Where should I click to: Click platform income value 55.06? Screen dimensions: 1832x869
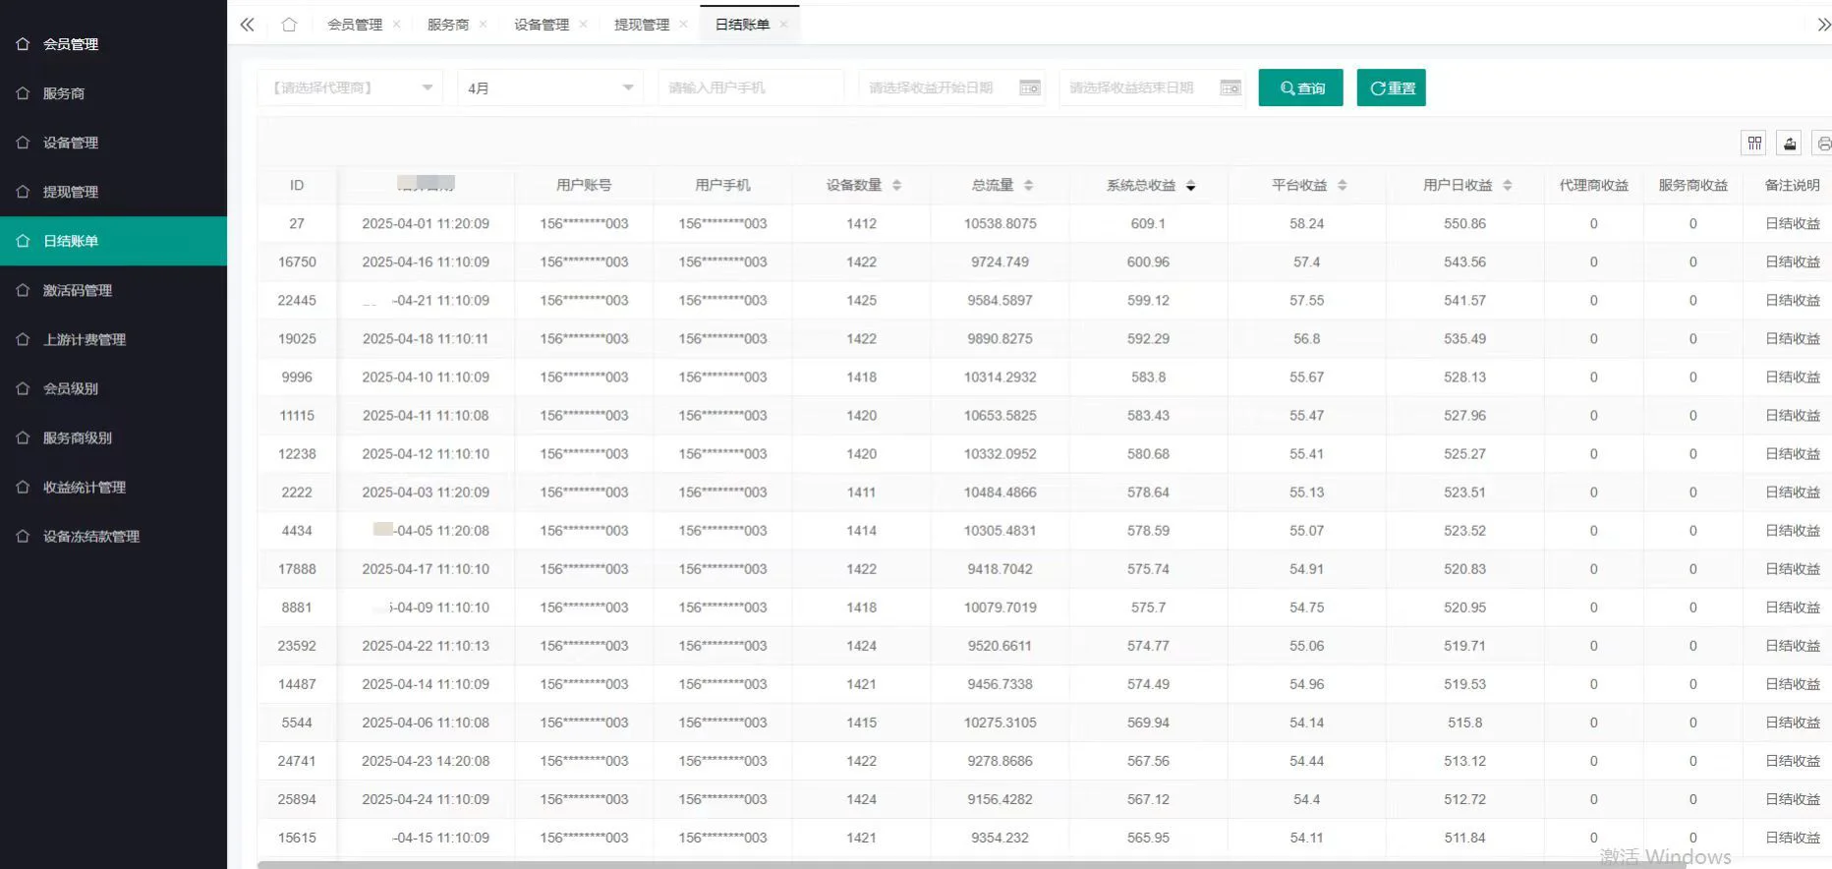(1306, 645)
